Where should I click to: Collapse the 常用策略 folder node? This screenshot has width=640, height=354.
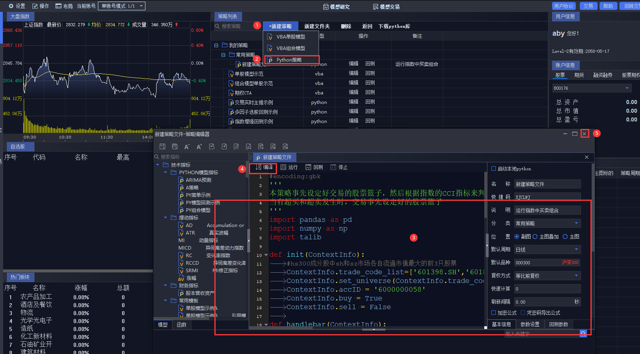point(223,55)
